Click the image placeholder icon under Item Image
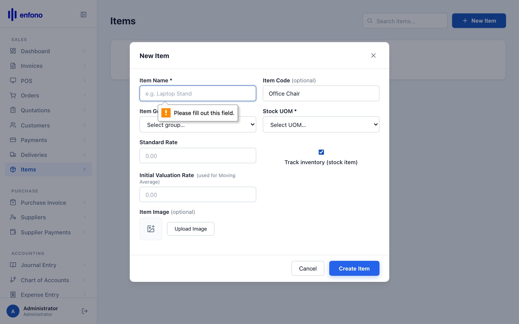The image size is (519, 324). click(x=151, y=229)
